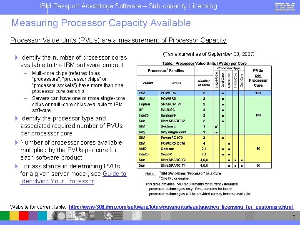Viewport: 300px width, 225px height.
Task: Select the PA-RISC brand cell
Action: (x=177, y=110)
